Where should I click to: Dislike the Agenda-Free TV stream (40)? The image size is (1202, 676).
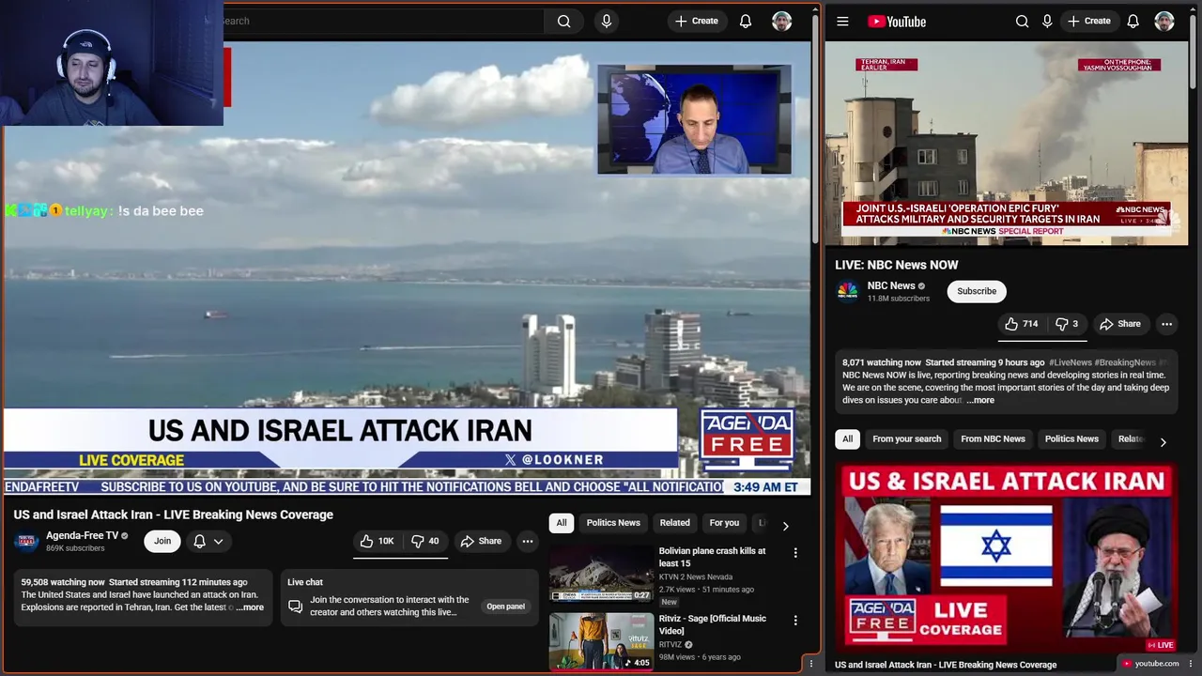pyautogui.click(x=424, y=541)
